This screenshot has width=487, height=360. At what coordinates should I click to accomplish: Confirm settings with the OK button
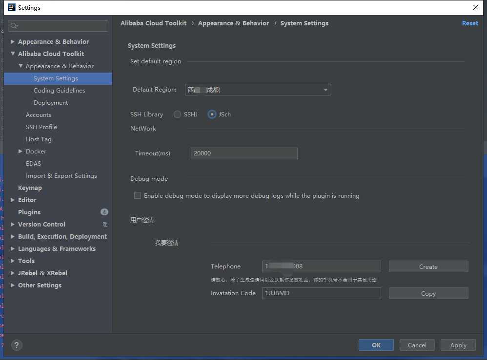pyautogui.click(x=376, y=345)
